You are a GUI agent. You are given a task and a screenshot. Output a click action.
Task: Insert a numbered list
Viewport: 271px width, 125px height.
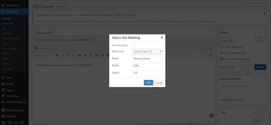74,55
